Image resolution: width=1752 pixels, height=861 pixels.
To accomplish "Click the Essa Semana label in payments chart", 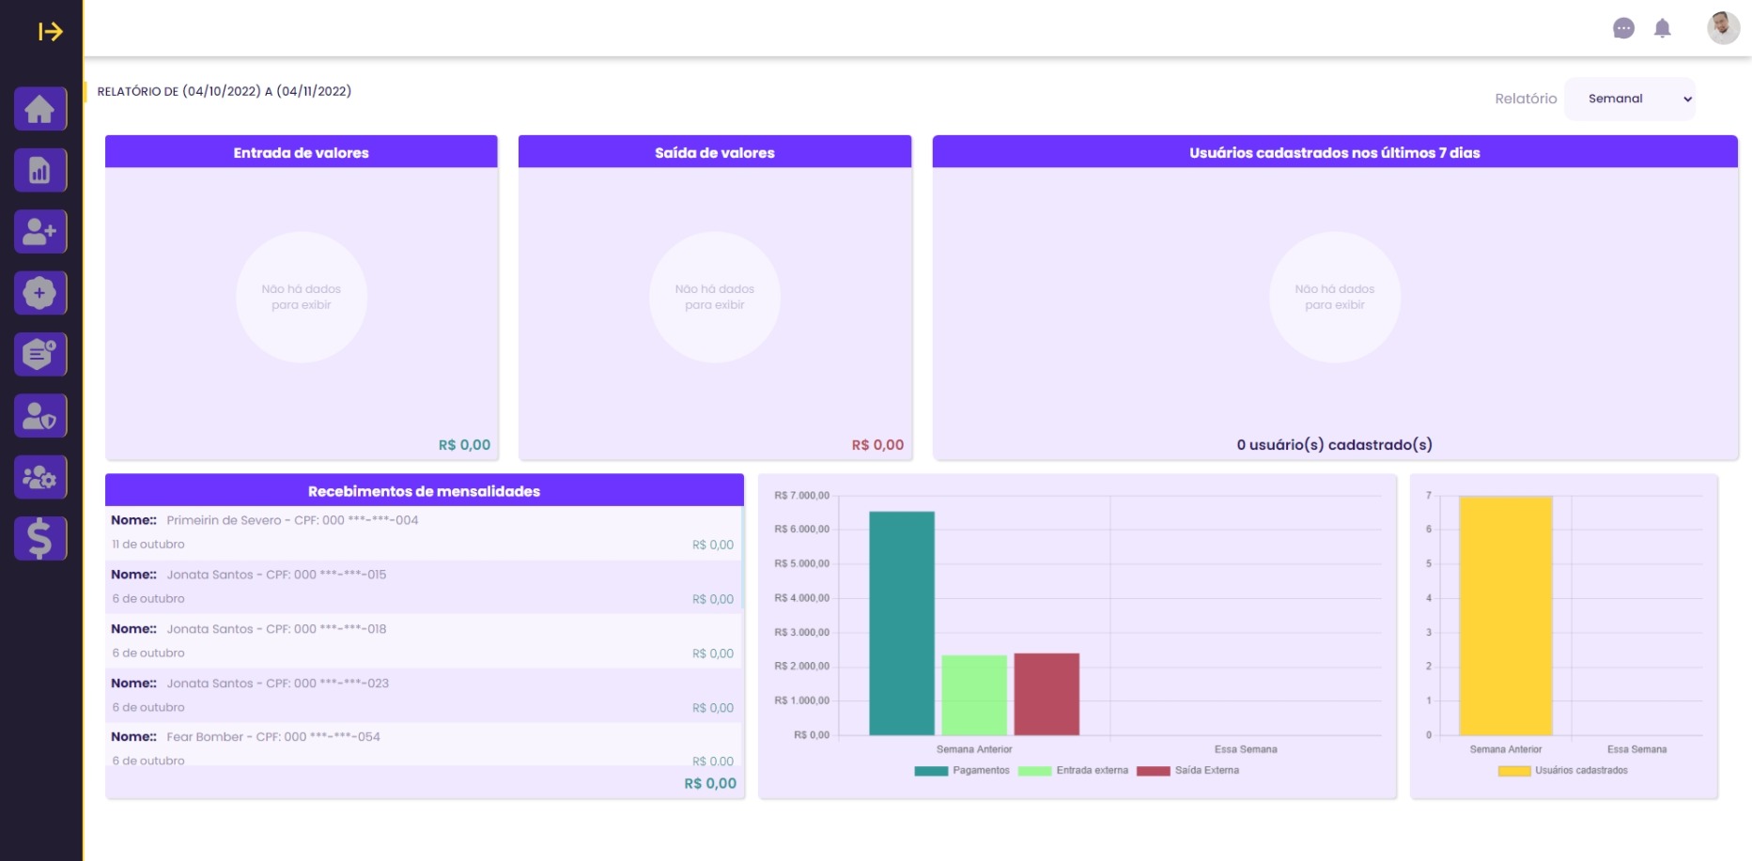I will click(1246, 749).
